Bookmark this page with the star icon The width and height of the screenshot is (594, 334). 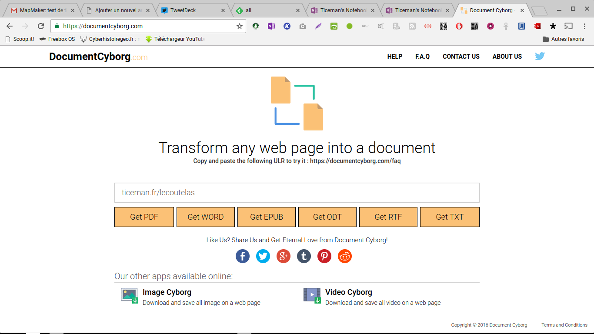pos(240,26)
